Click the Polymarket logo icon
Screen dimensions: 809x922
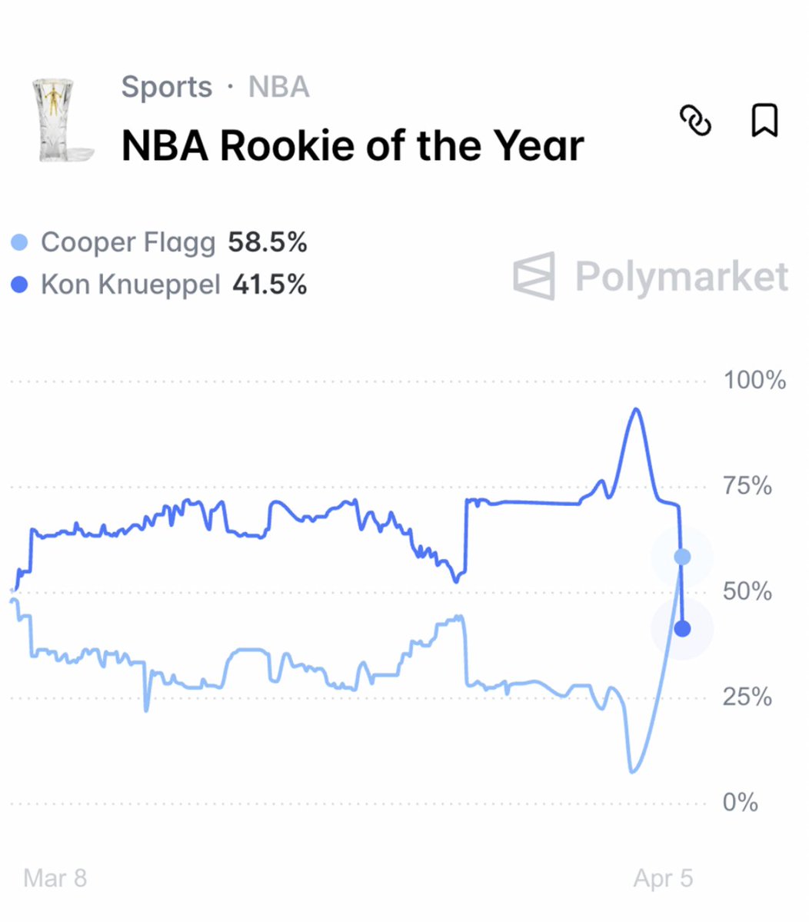tap(534, 275)
